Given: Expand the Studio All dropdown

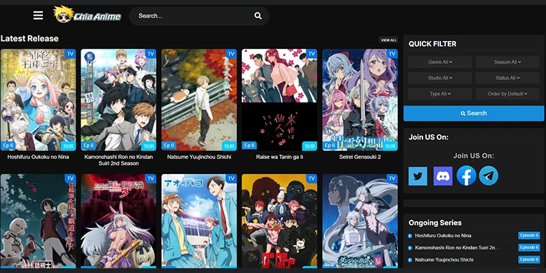Looking at the screenshot, I should tap(440, 78).
